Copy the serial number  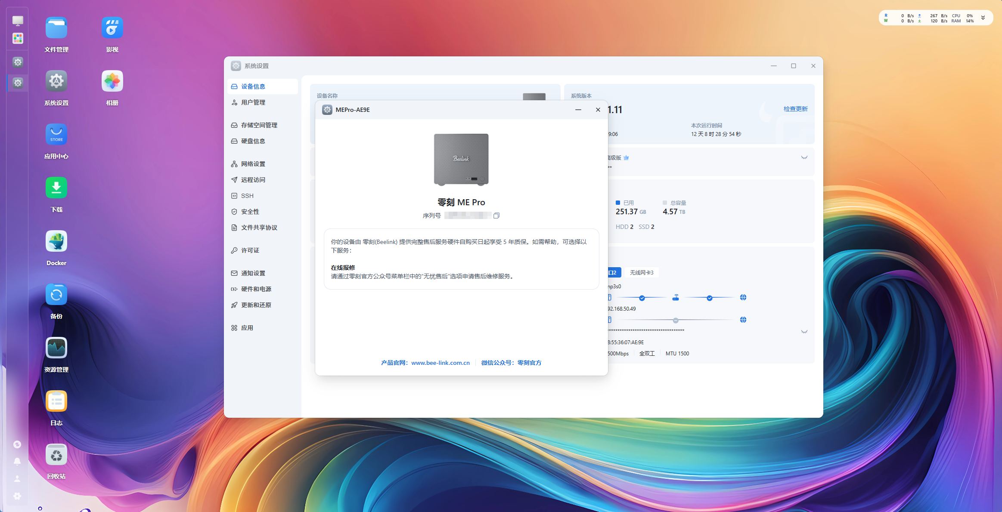coord(496,215)
